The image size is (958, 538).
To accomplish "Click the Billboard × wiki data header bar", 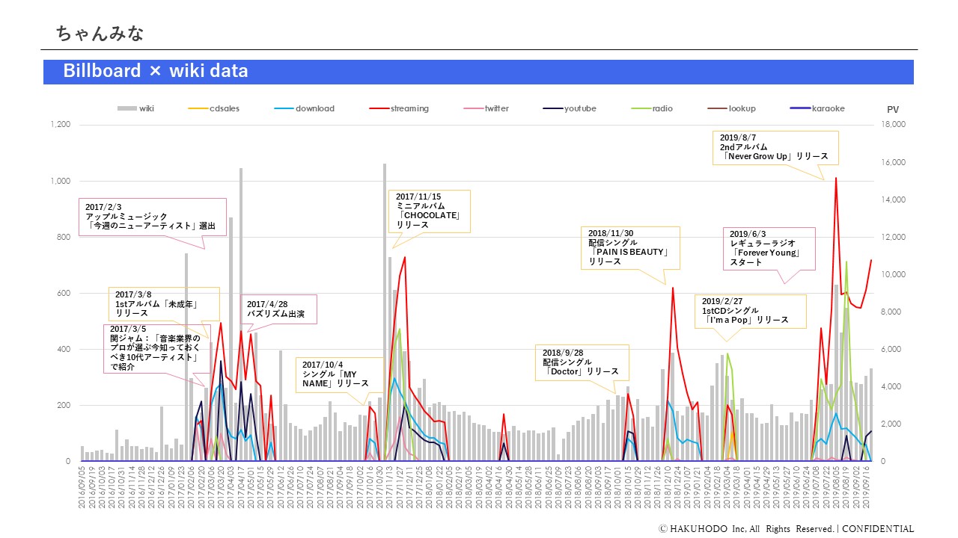I will [478, 72].
